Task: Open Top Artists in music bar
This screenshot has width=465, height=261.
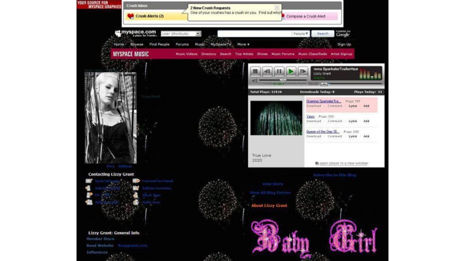Action: [244, 54]
